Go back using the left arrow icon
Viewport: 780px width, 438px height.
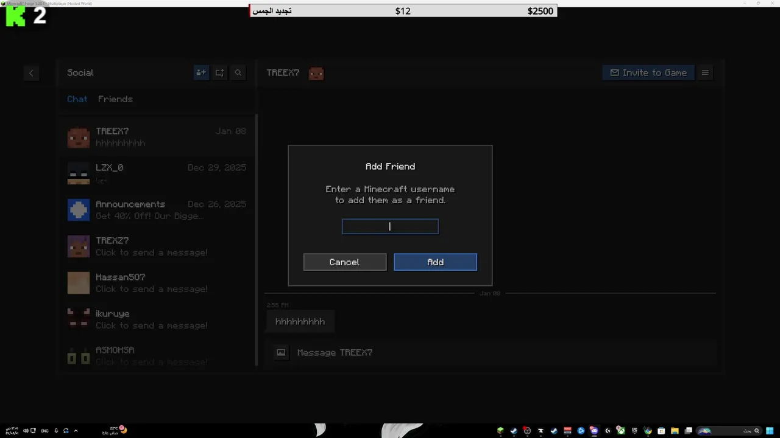pos(31,73)
